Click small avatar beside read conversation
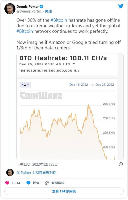 click(10, 173)
